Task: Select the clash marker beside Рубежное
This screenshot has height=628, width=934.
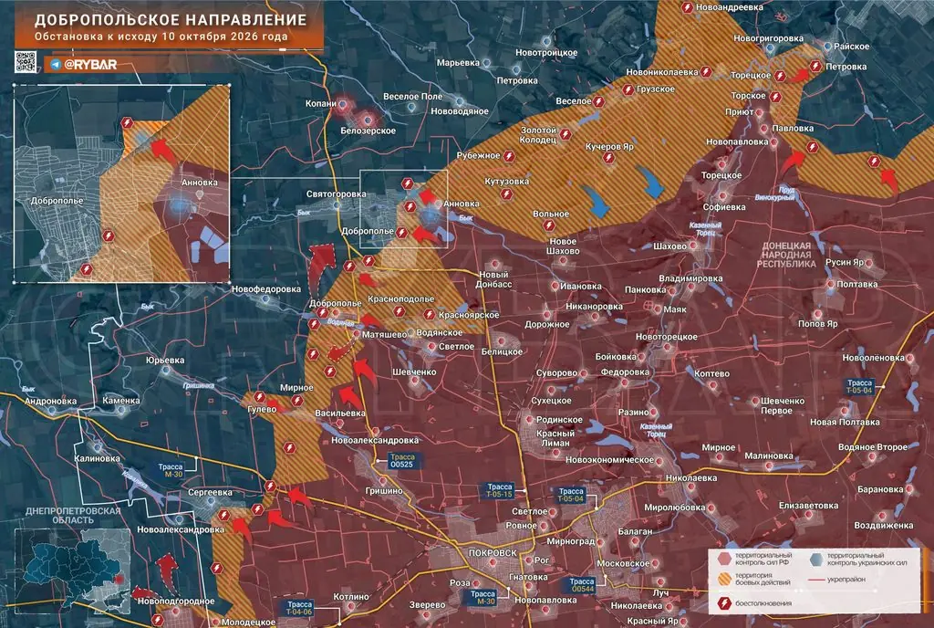Action: tap(509, 156)
